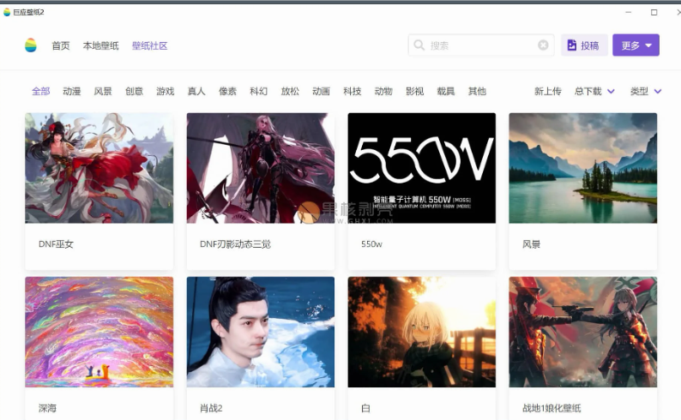The height and width of the screenshot is (420, 681).
Task: Click the 类型 filter label
Action: (x=639, y=91)
